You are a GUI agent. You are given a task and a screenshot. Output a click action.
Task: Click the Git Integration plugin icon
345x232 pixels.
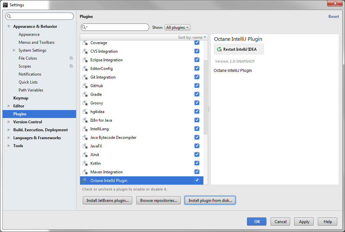tap(85, 77)
